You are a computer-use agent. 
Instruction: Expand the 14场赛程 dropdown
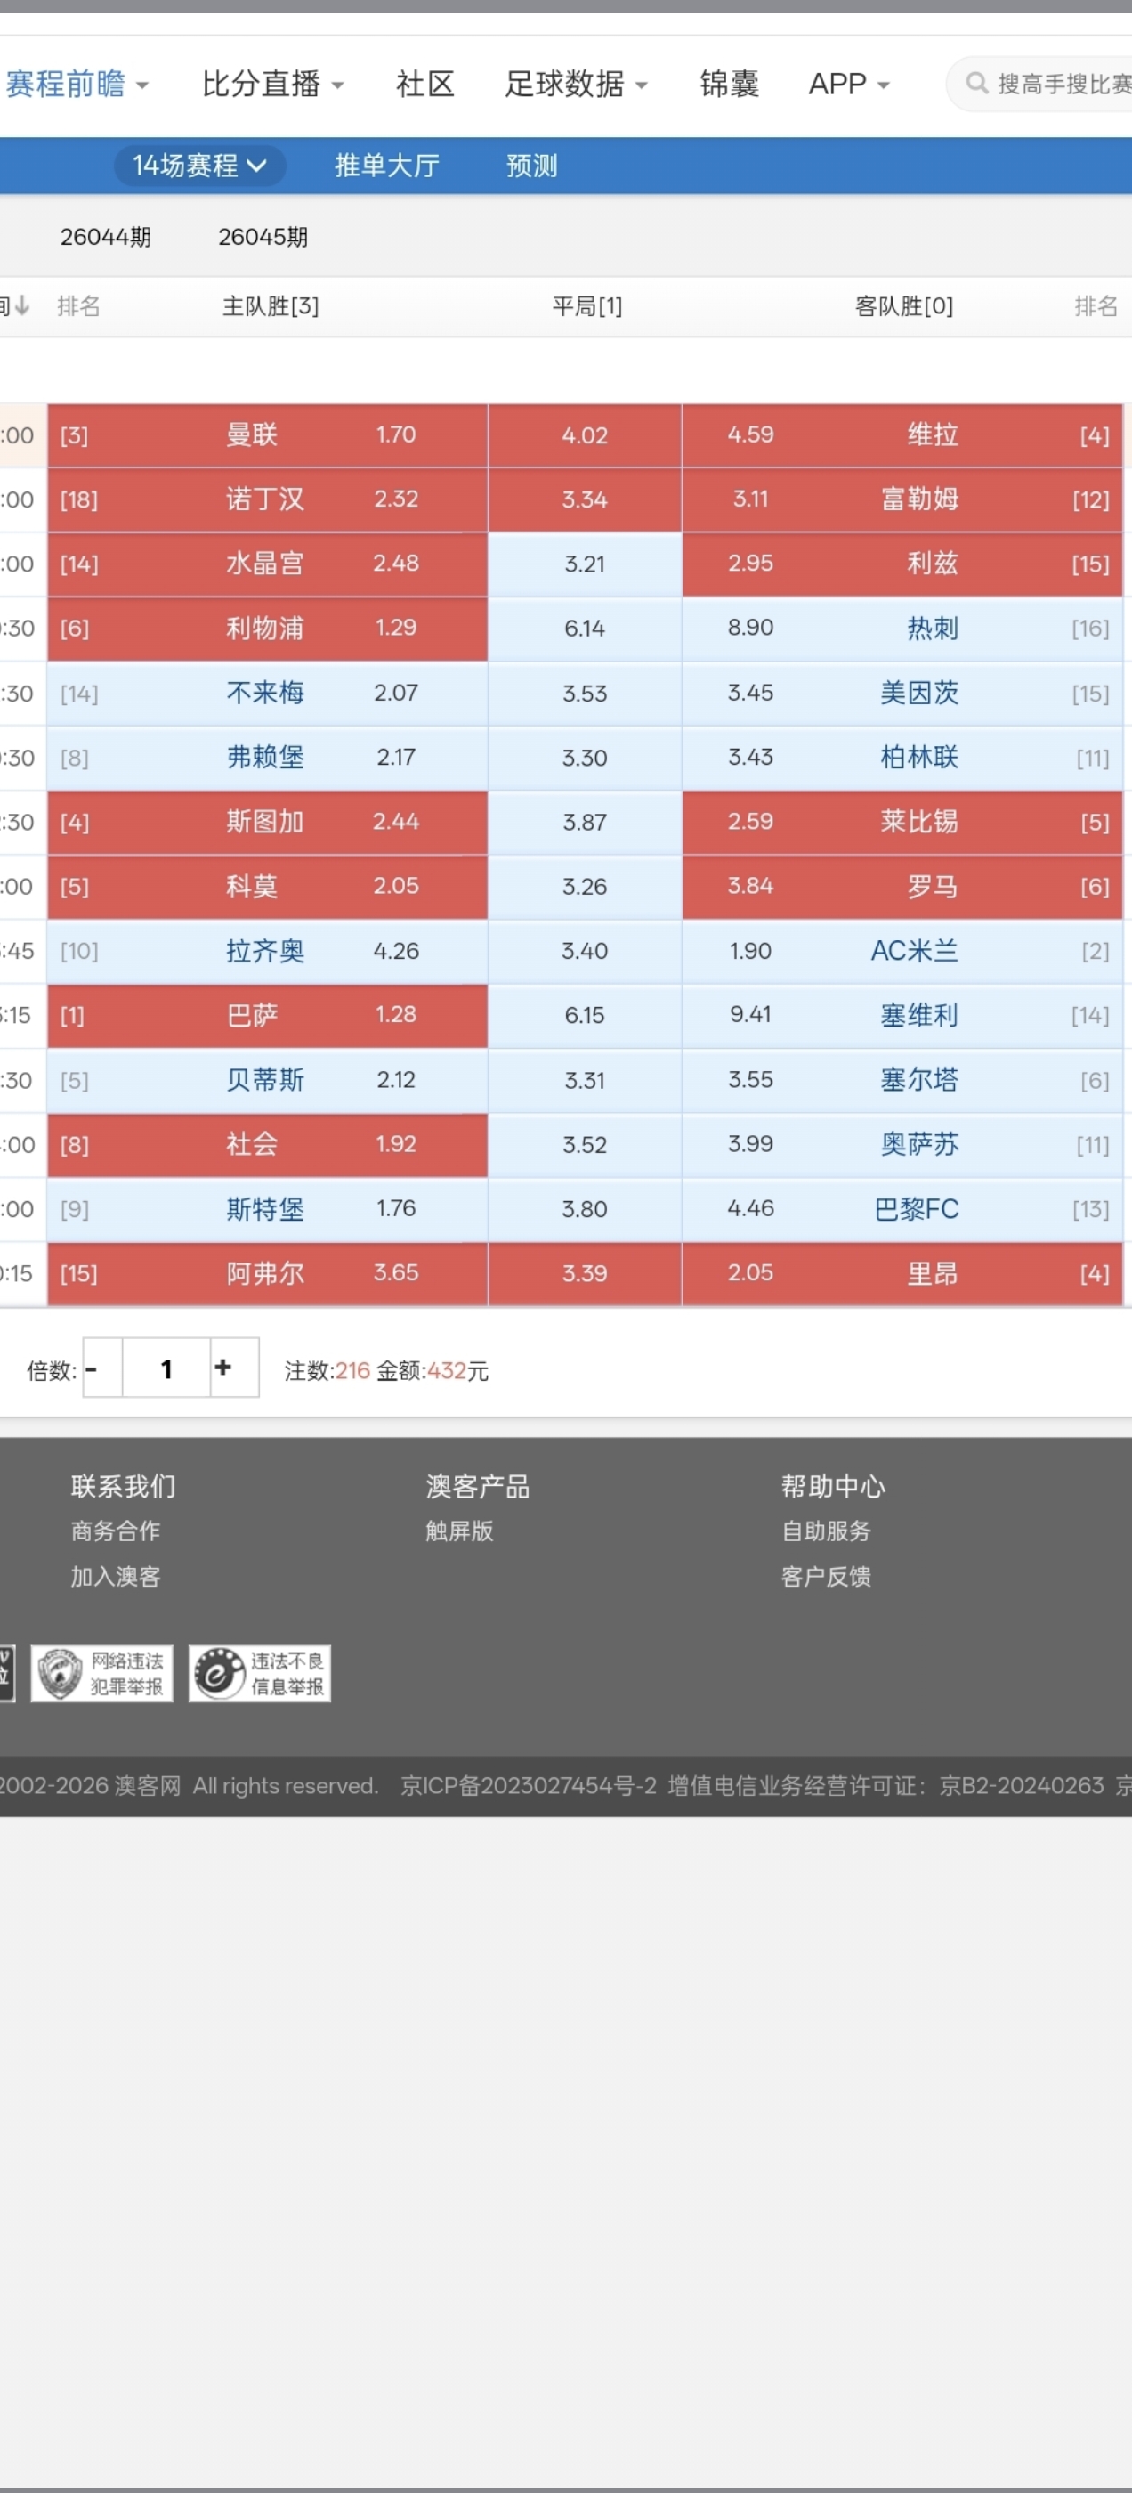199,166
